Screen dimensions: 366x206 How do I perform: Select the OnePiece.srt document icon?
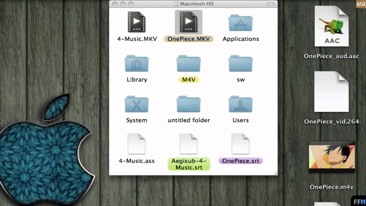[240, 144]
